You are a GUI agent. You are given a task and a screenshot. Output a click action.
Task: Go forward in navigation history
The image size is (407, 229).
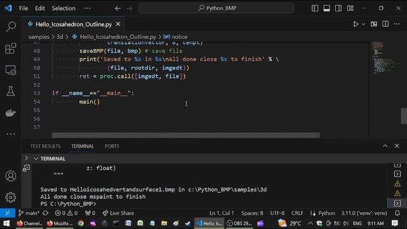click(129, 8)
